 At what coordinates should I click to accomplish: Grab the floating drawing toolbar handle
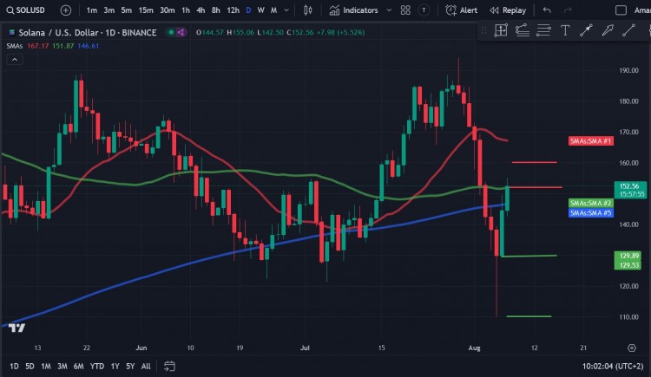[x=483, y=30]
